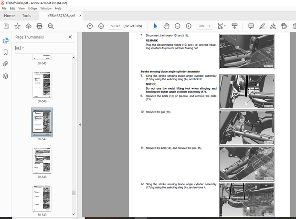Open the Sign document tool
Screen dimensions: 296x219
[273, 26]
